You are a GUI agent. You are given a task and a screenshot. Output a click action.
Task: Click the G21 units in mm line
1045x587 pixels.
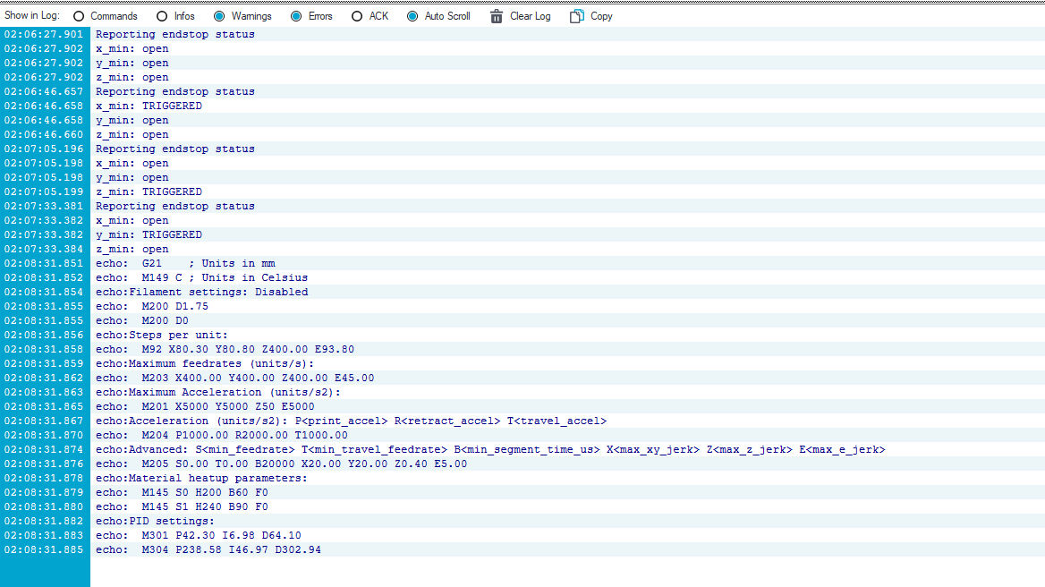[x=185, y=263]
